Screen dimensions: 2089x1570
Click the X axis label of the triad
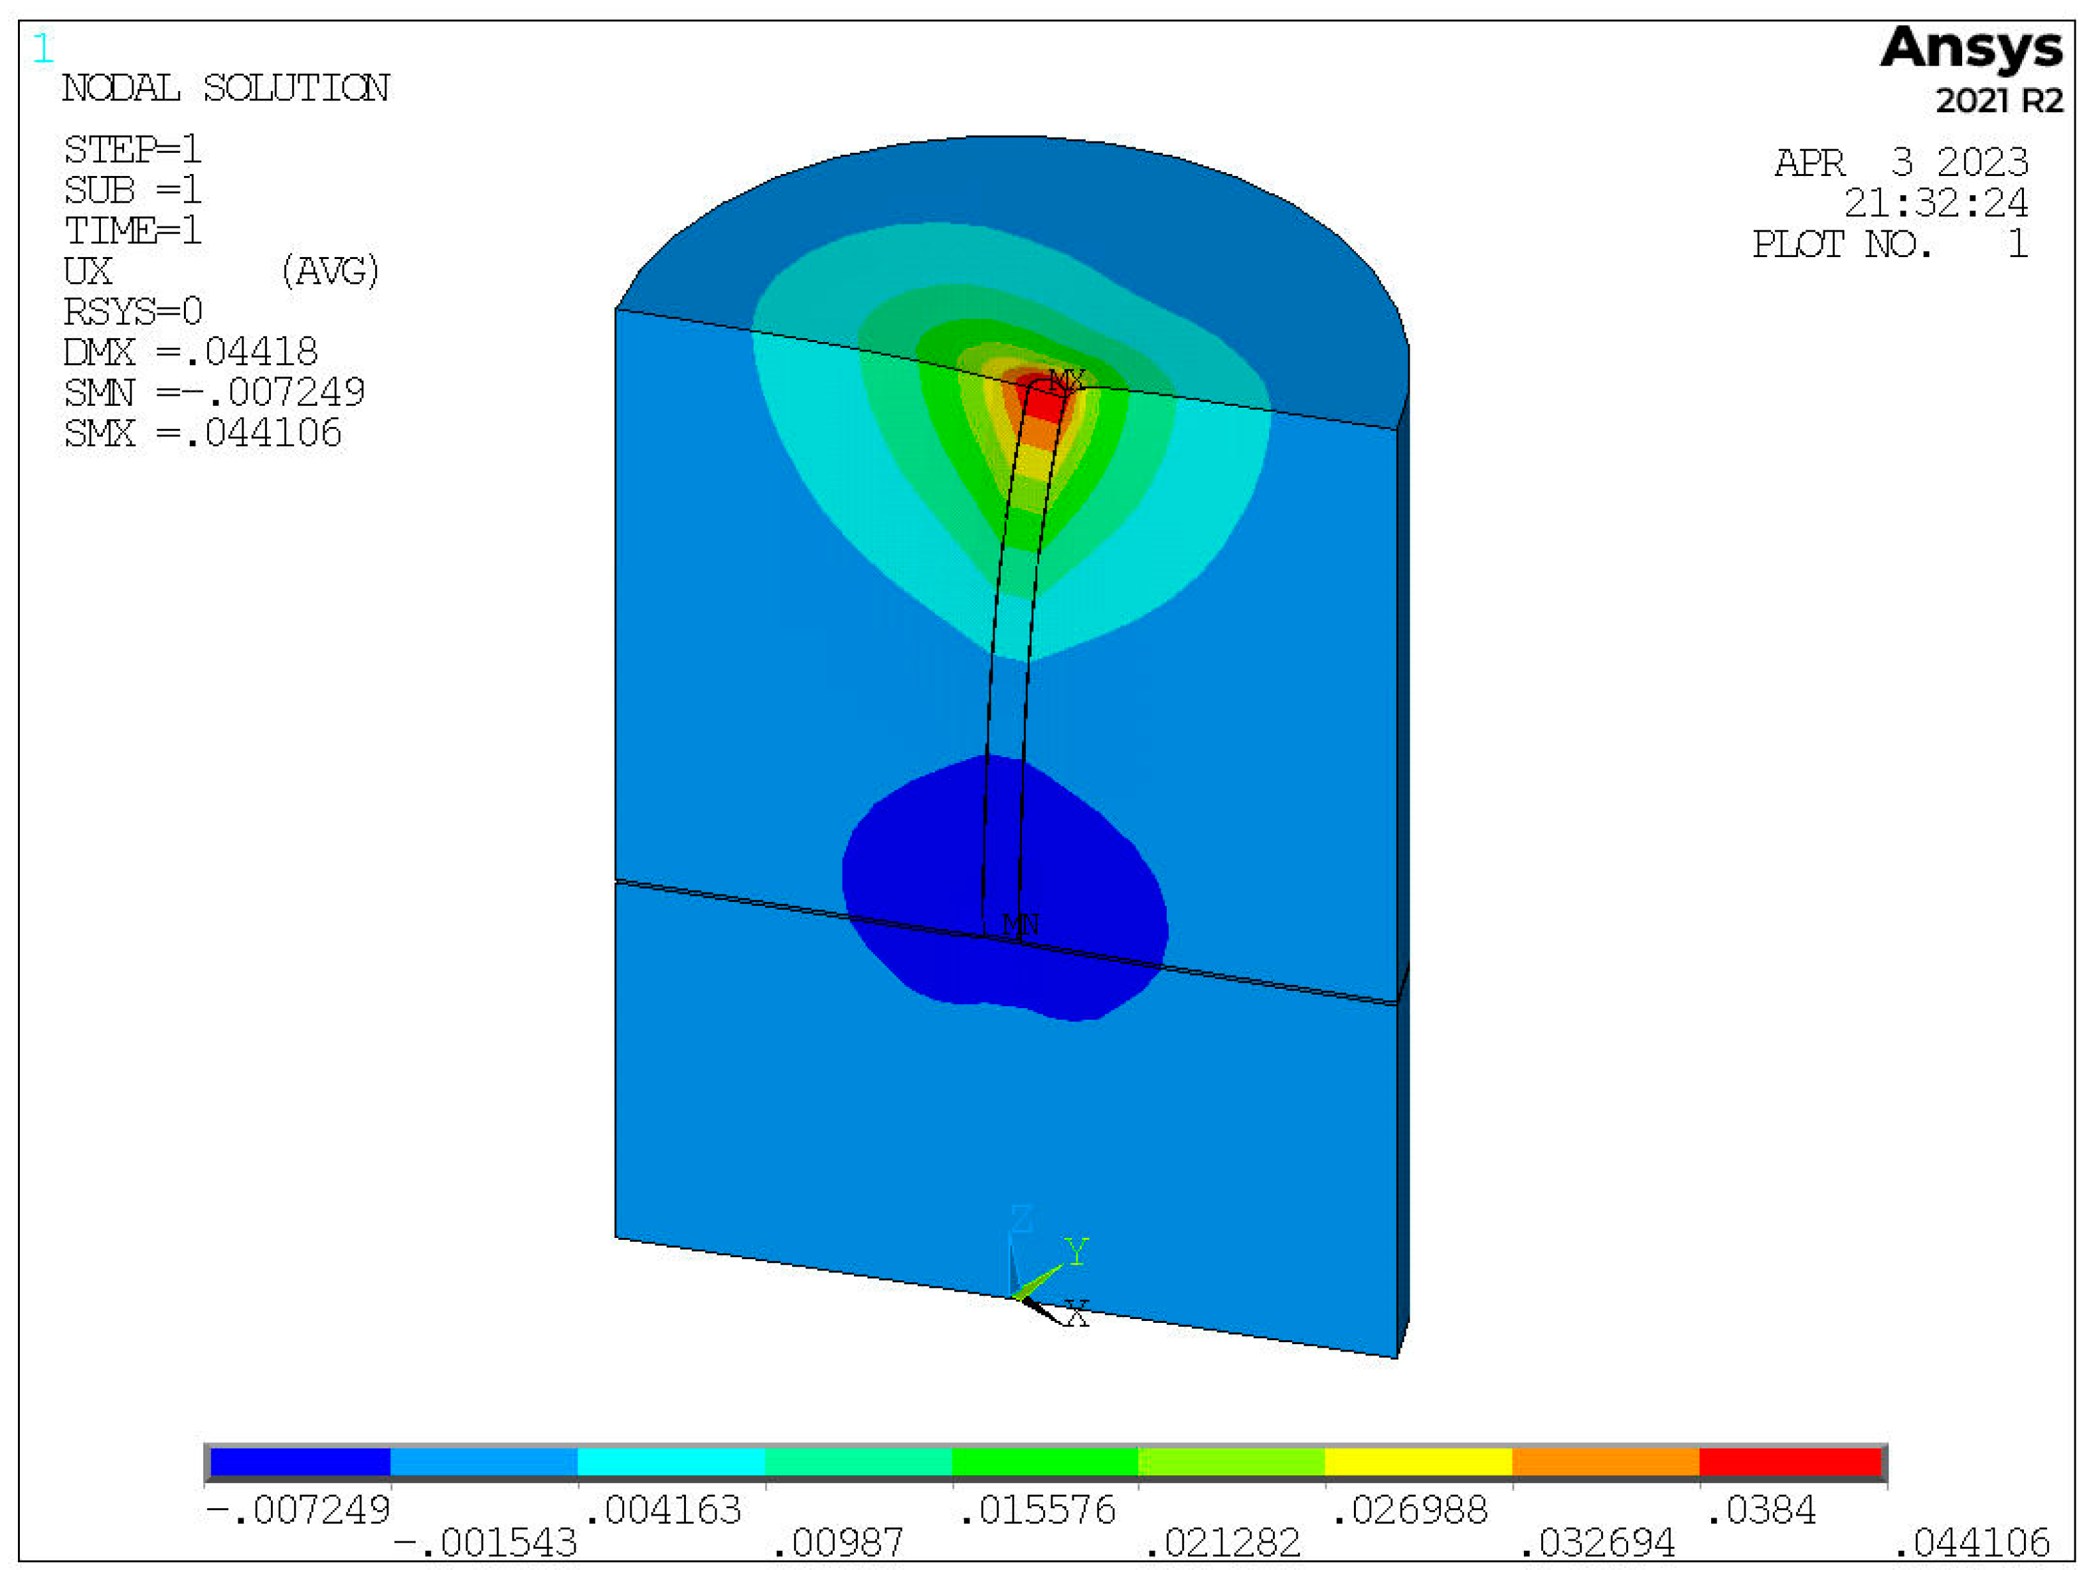(x=1076, y=1314)
